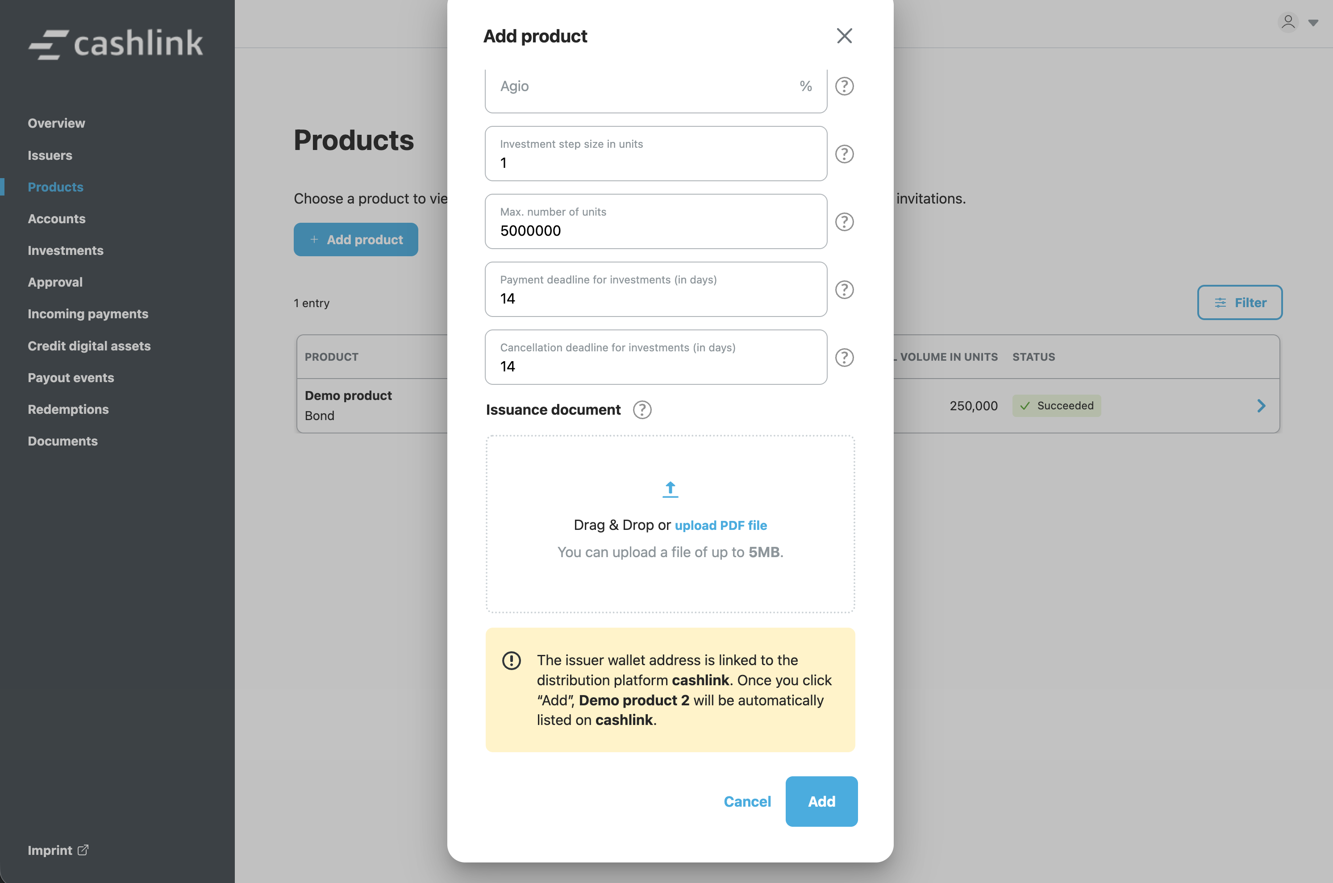Image resolution: width=1333 pixels, height=883 pixels.
Task: Click help icon beside Max. number of units
Action: coord(844,222)
